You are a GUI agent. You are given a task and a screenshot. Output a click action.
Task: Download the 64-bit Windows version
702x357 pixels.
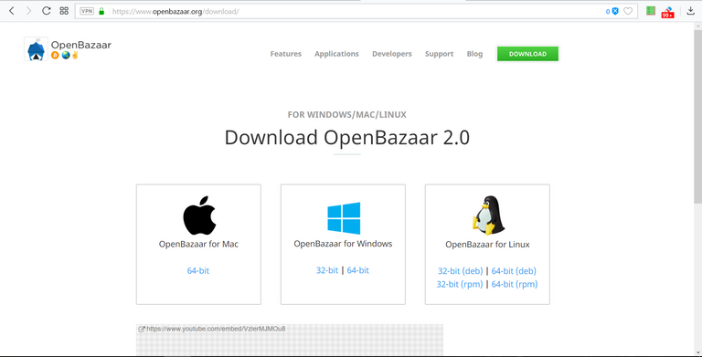358,270
